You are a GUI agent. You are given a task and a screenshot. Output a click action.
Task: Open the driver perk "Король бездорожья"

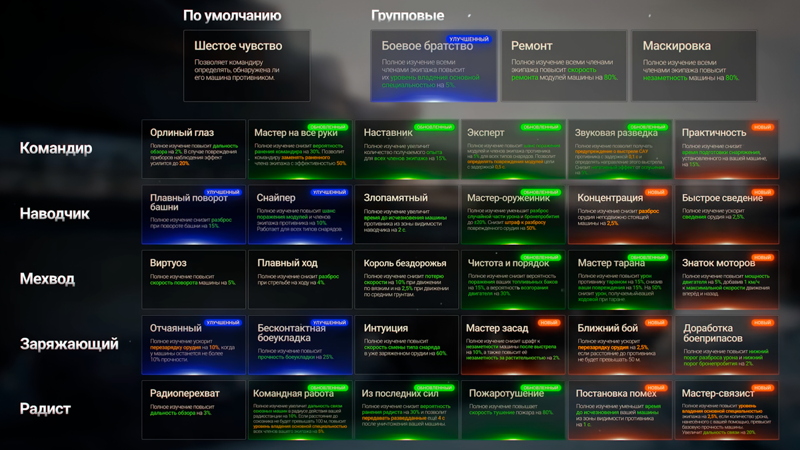(x=407, y=279)
